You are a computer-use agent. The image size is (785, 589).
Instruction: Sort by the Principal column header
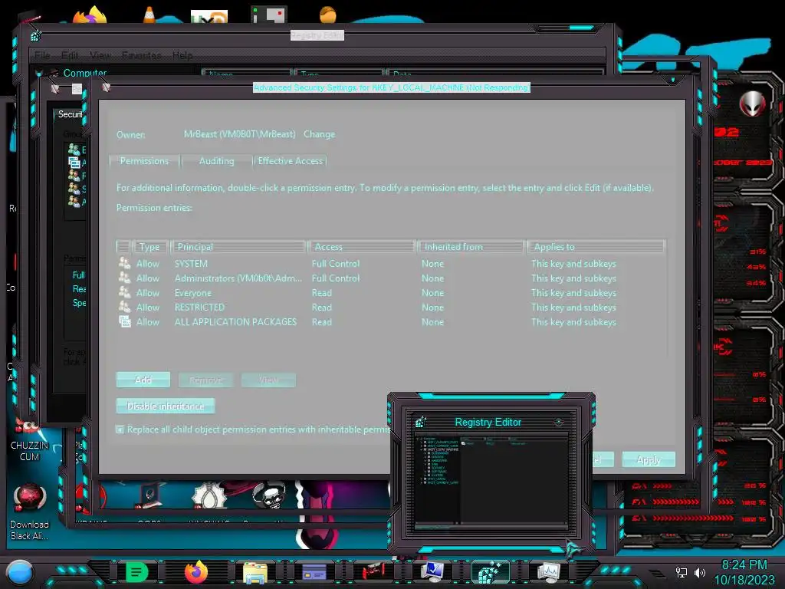pyautogui.click(x=238, y=246)
